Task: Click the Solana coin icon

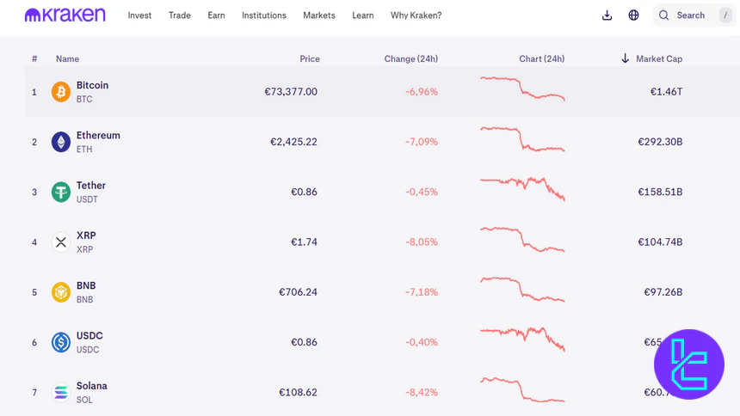Action: click(61, 393)
